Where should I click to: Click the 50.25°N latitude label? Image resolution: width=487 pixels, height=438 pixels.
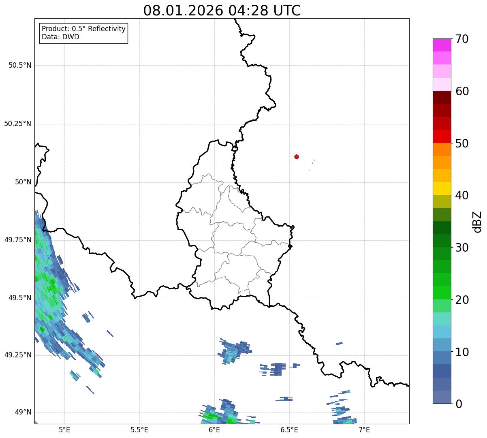pos(17,124)
